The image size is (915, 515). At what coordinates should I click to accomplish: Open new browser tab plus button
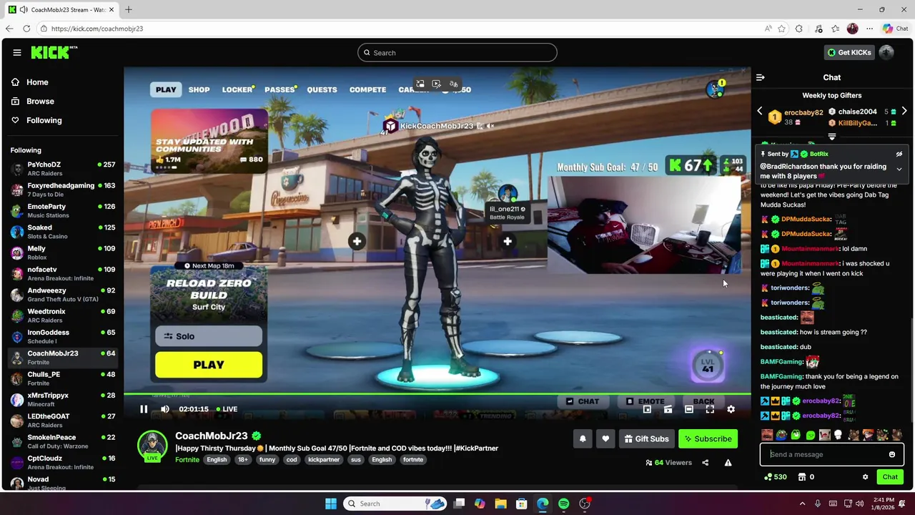(x=129, y=9)
